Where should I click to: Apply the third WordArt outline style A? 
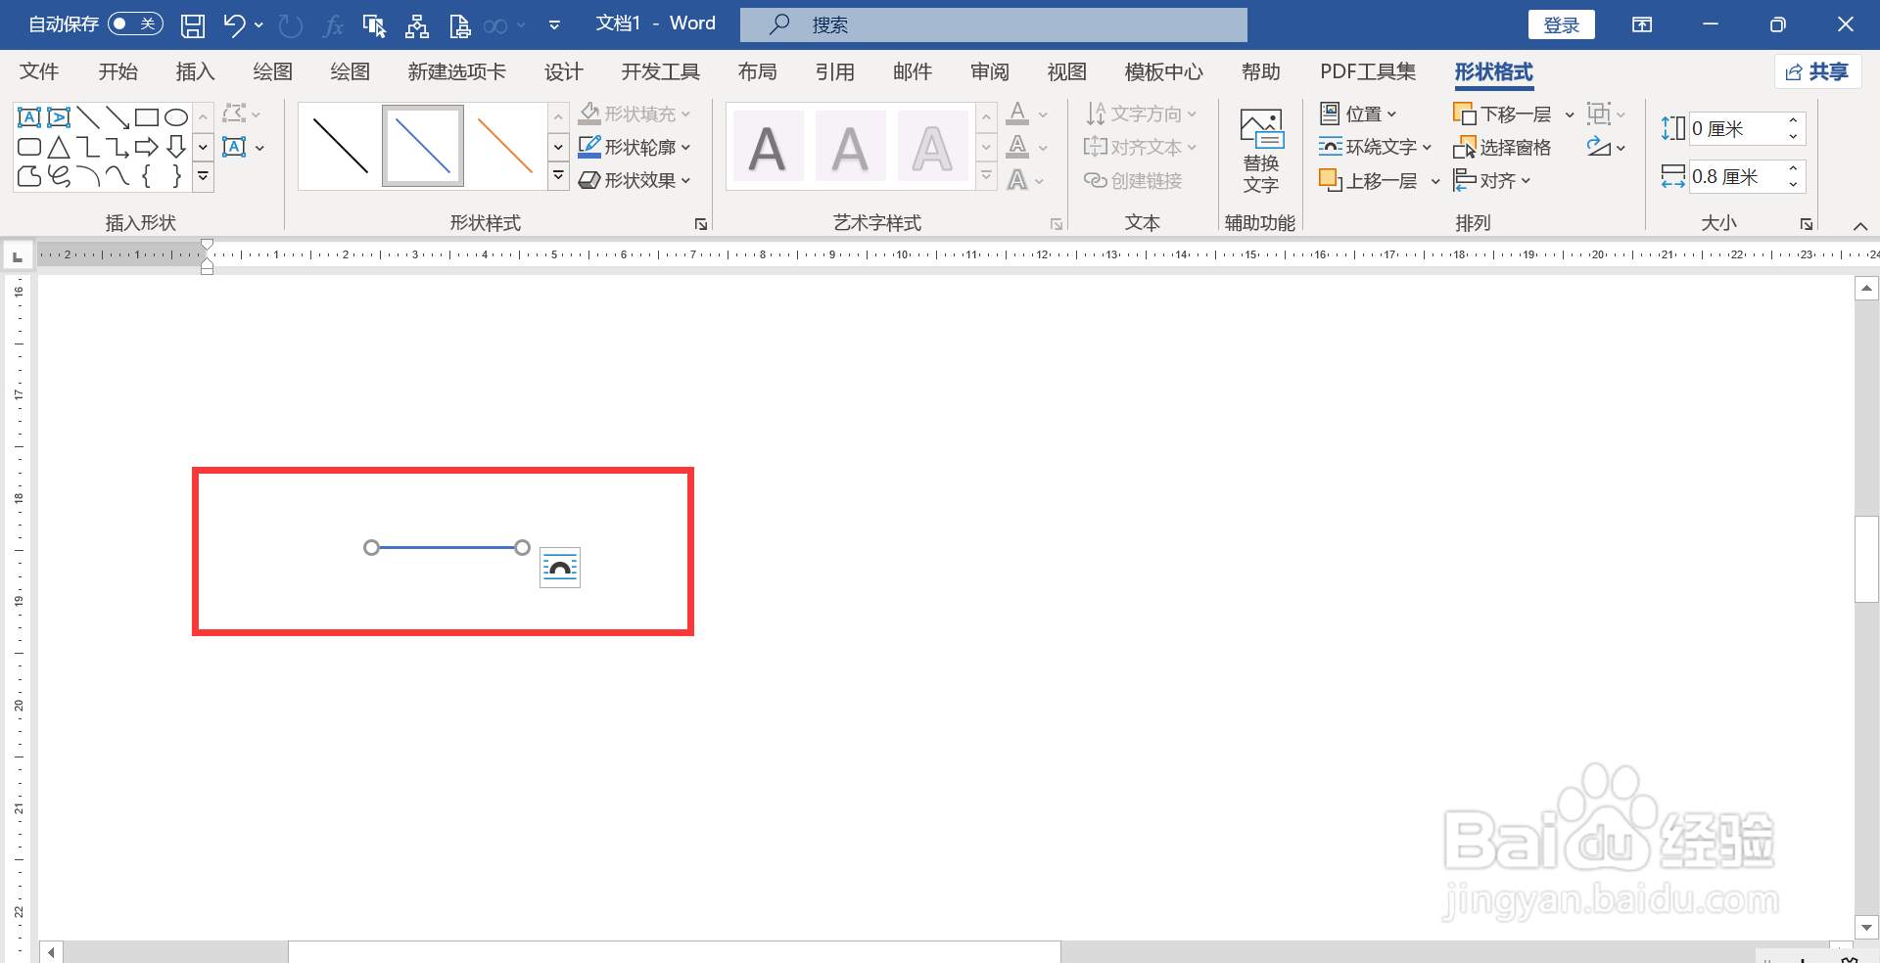932,148
